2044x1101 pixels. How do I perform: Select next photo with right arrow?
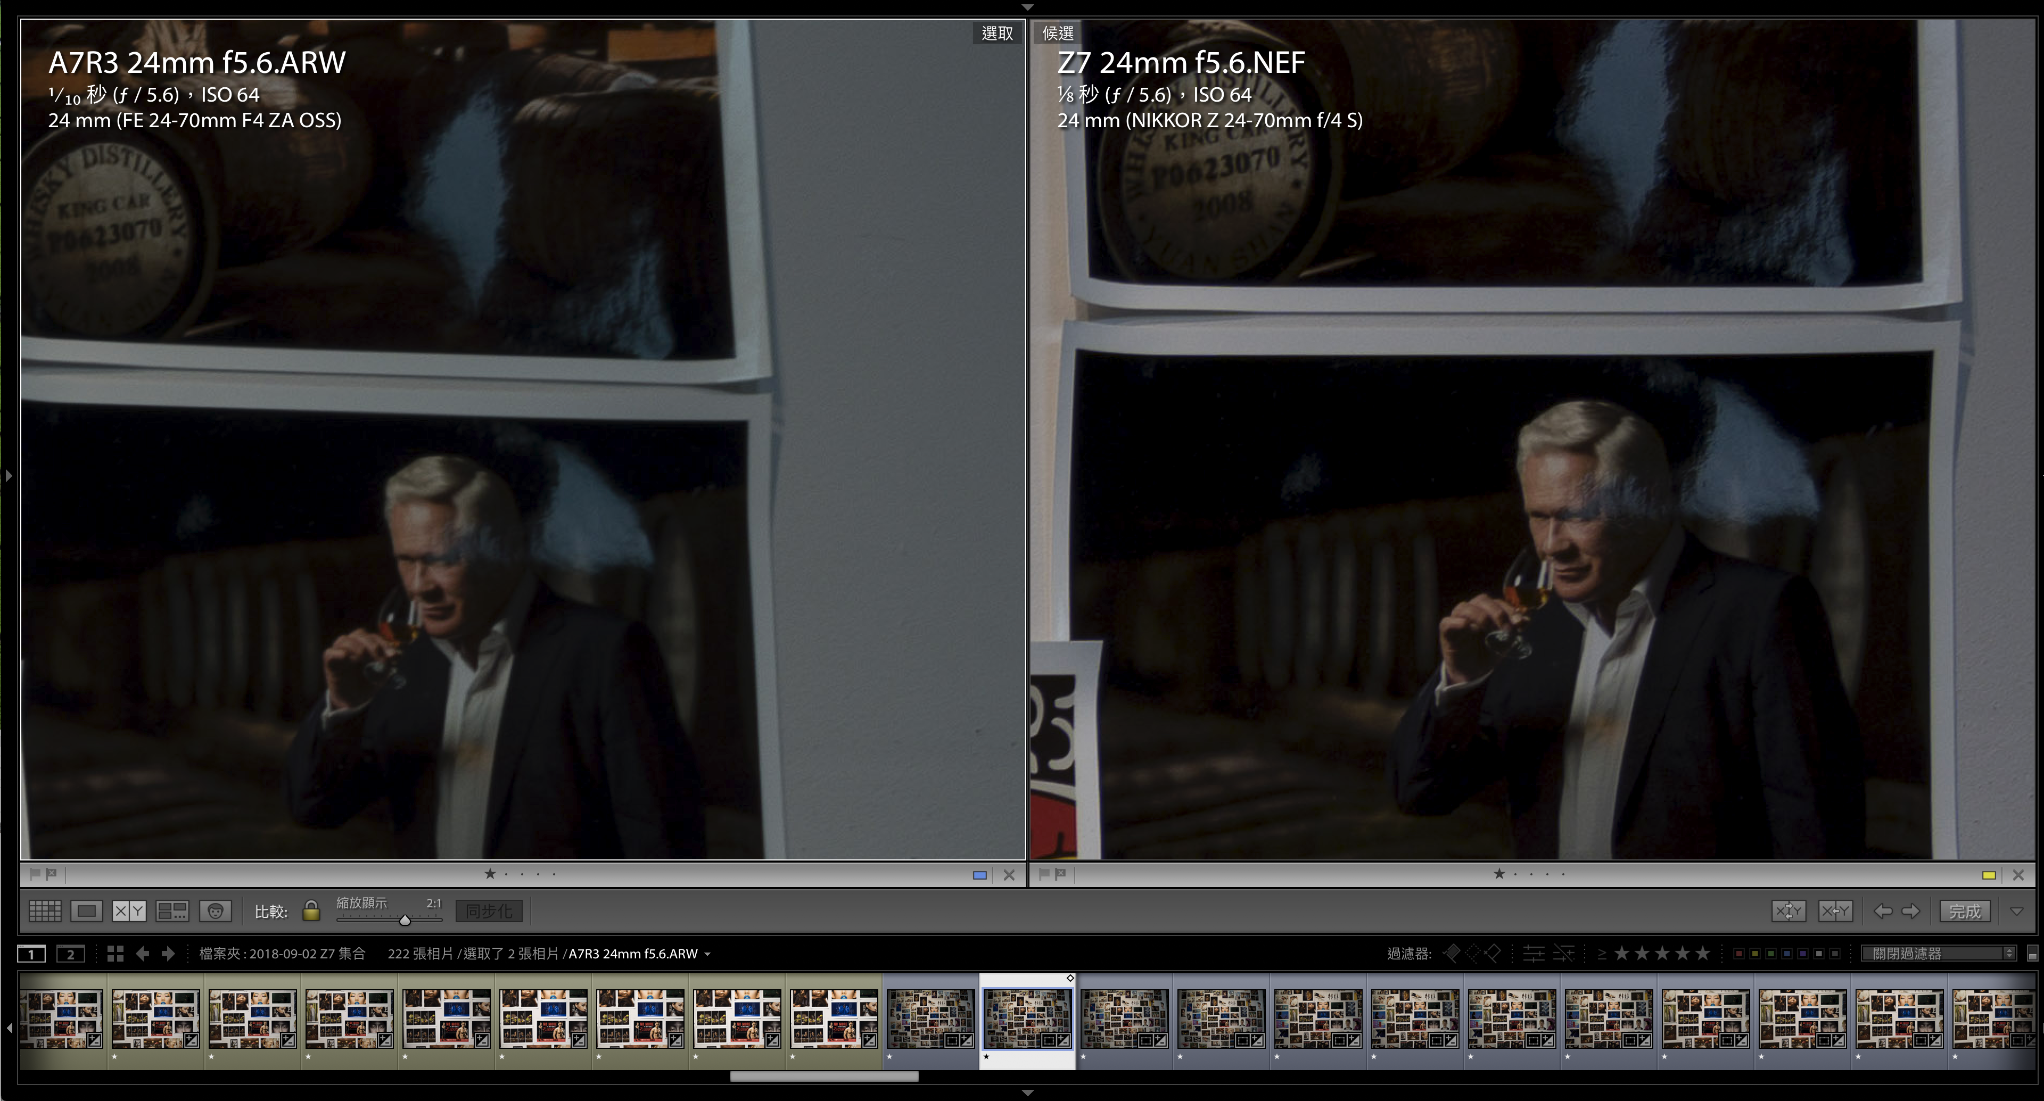(x=1911, y=910)
